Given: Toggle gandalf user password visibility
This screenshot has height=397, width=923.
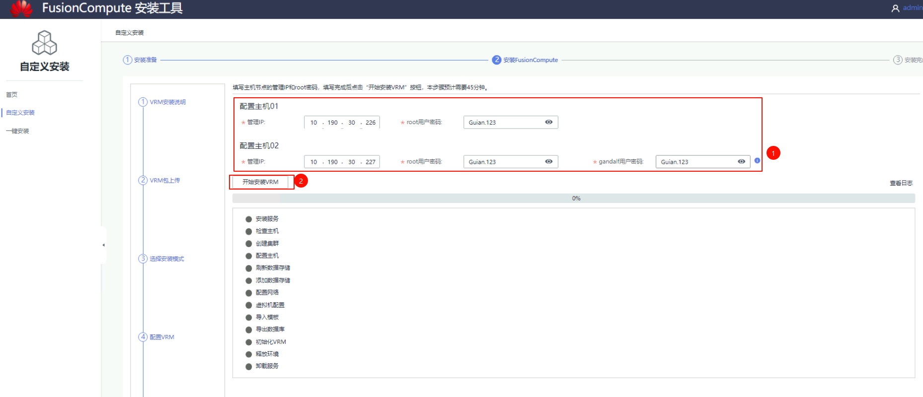Looking at the screenshot, I should (x=741, y=162).
